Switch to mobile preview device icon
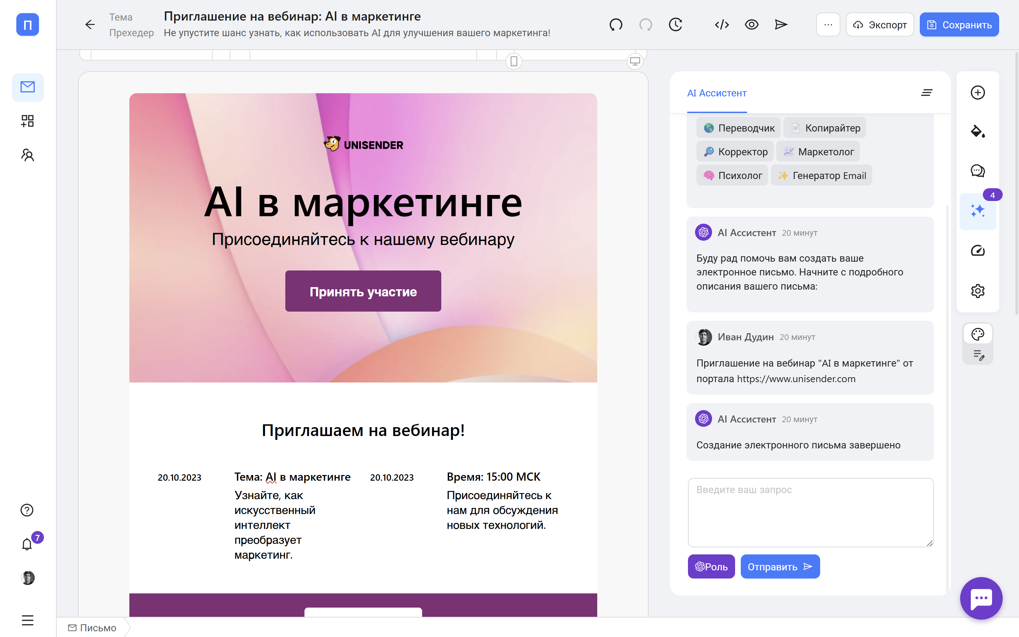1019x637 pixels. click(514, 62)
